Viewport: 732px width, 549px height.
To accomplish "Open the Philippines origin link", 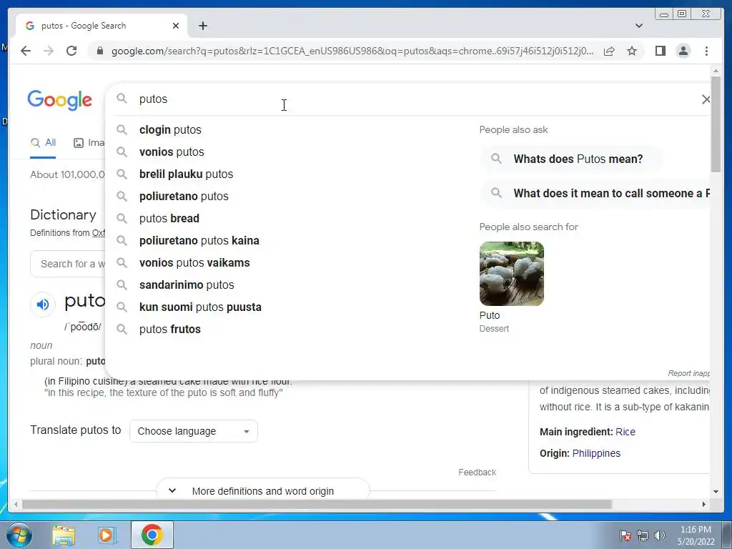I will tap(596, 453).
